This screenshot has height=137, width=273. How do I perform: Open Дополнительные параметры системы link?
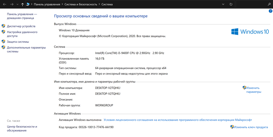coord(26,49)
